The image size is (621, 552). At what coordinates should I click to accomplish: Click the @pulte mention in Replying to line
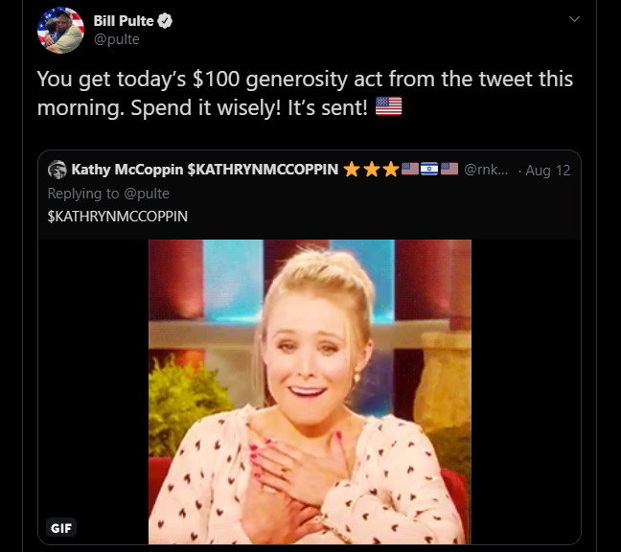147,194
